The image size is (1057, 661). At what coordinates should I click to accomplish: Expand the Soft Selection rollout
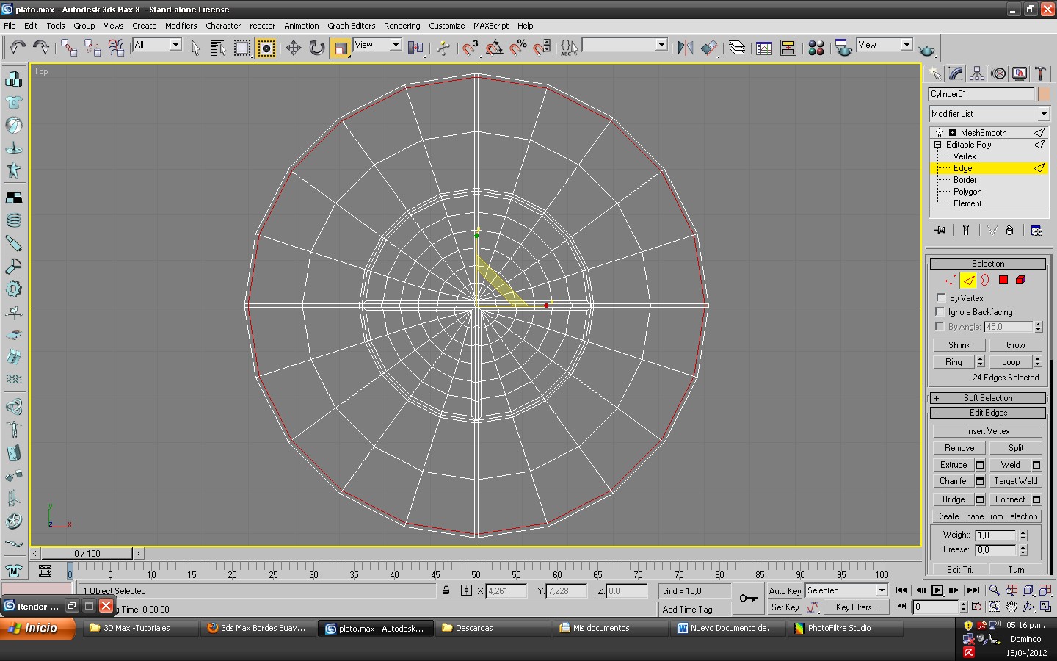(987, 398)
